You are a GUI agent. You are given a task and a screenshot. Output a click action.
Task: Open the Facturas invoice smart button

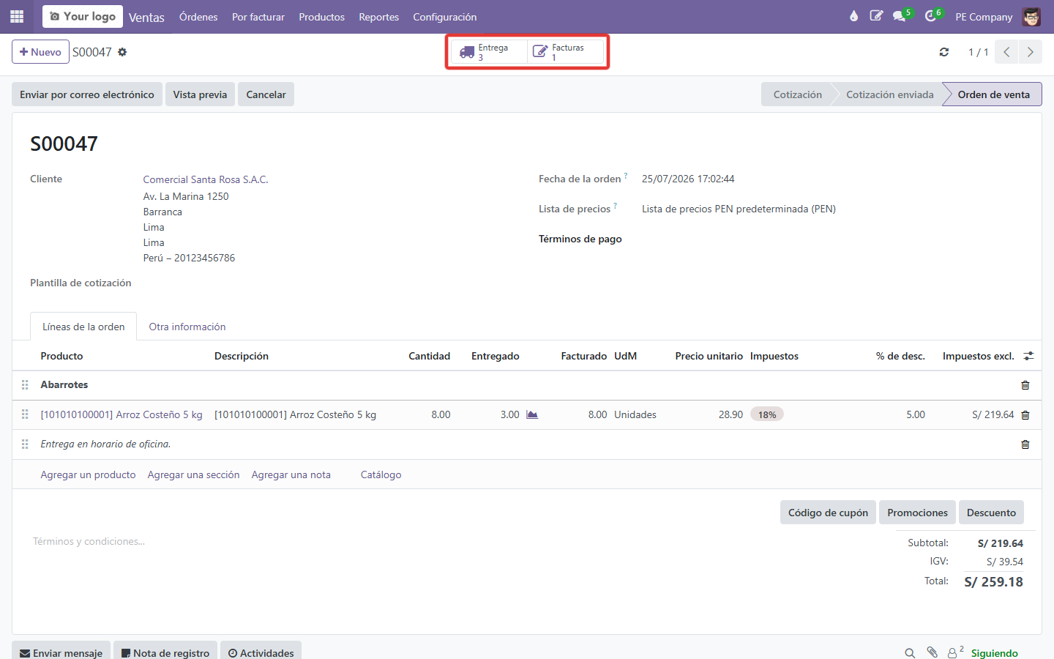(565, 52)
